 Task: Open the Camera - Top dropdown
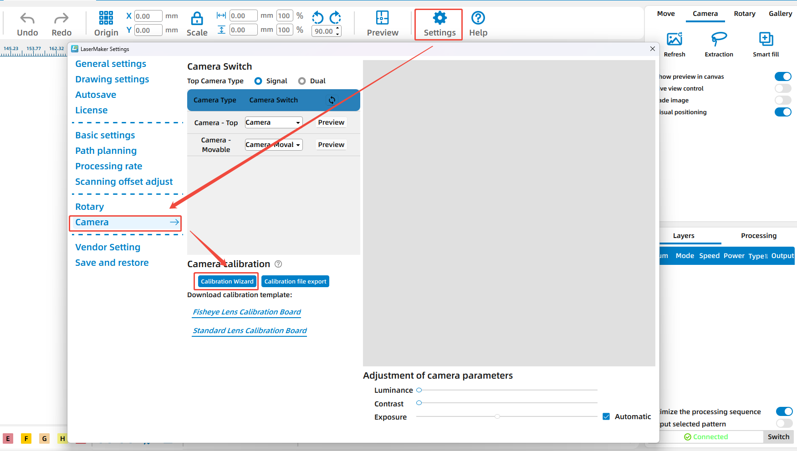click(273, 122)
